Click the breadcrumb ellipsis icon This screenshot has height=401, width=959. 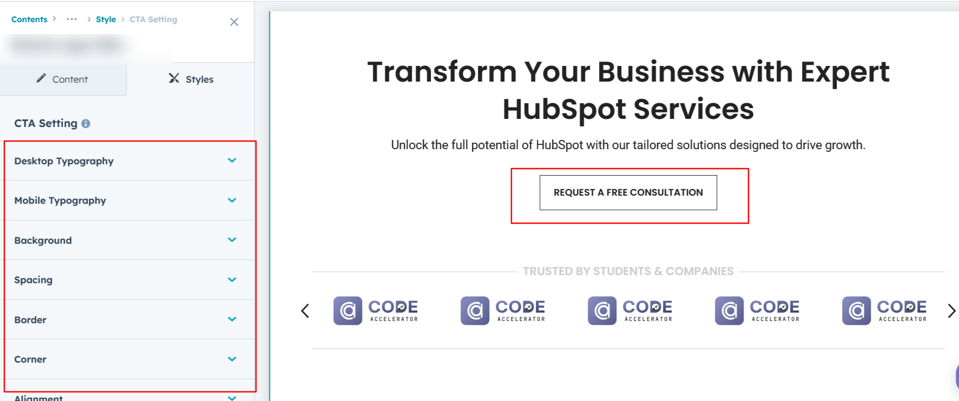click(72, 19)
